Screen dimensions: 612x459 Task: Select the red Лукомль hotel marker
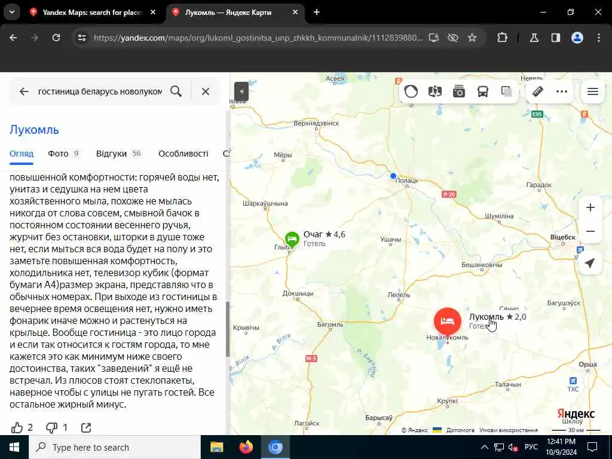tap(447, 321)
